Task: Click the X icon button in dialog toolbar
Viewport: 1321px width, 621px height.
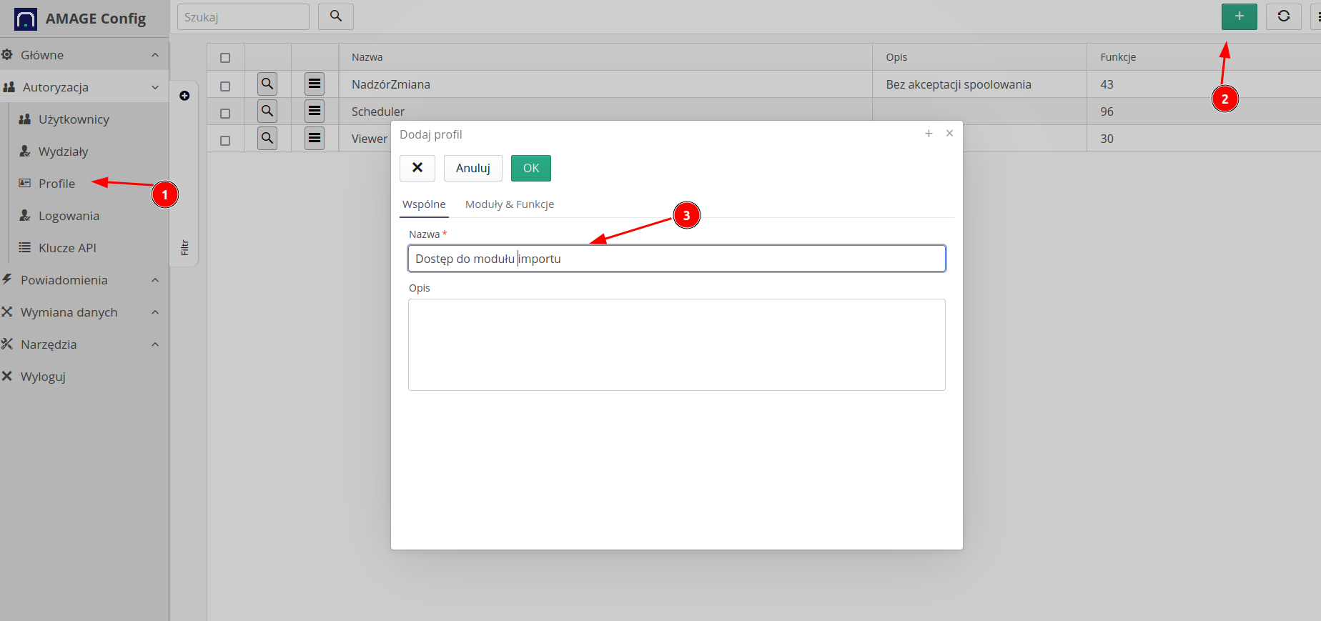Action: [x=417, y=168]
